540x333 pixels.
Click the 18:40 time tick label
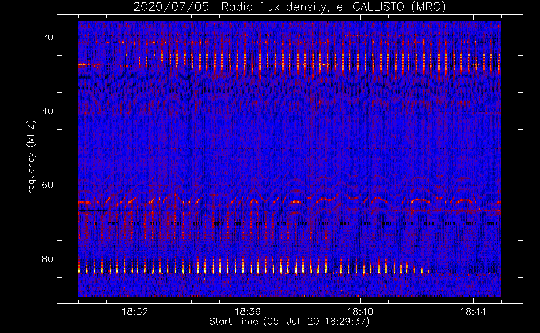(x=360, y=312)
